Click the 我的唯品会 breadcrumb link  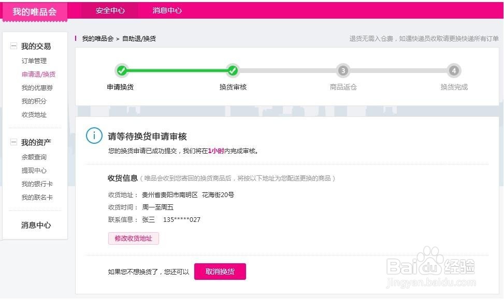pos(97,39)
